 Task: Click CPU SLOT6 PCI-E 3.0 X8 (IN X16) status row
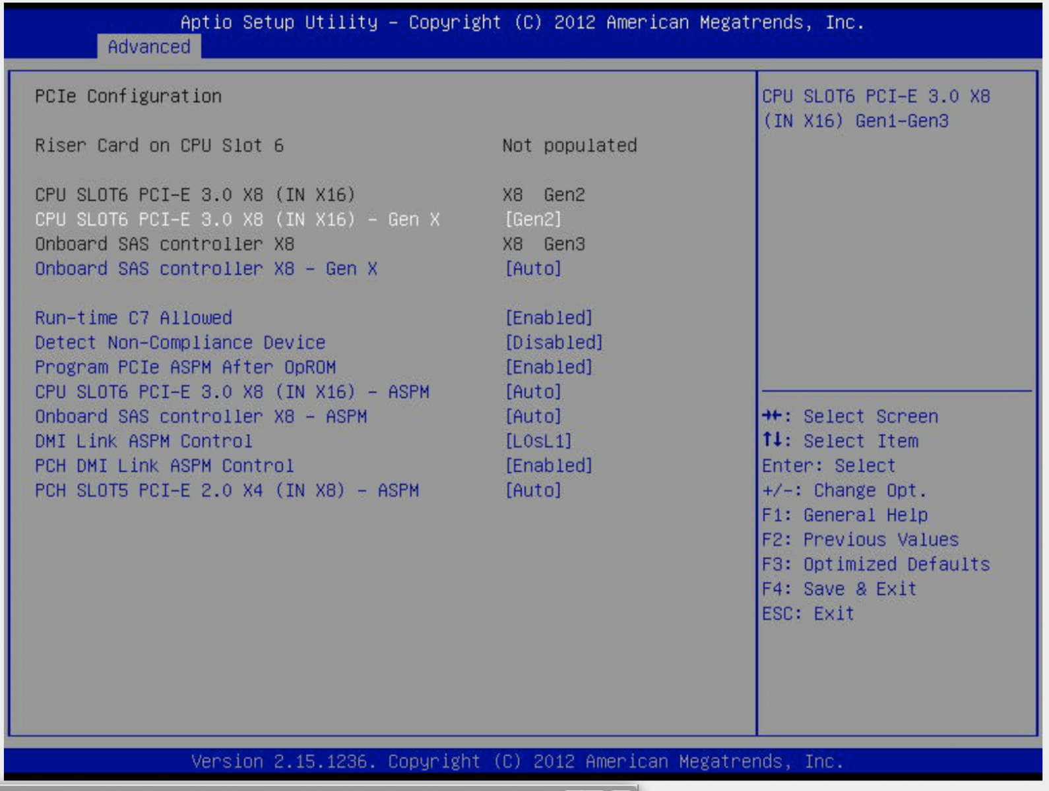click(x=195, y=195)
